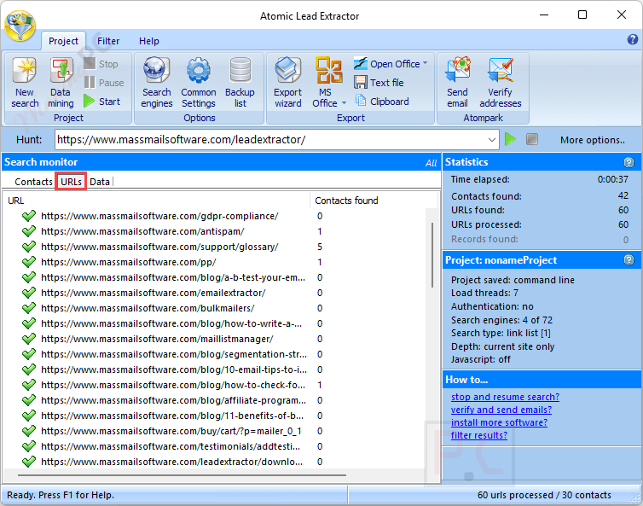The image size is (643, 506).
Task: Expand the Open Office dropdown arrow
Action: click(x=426, y=63)
